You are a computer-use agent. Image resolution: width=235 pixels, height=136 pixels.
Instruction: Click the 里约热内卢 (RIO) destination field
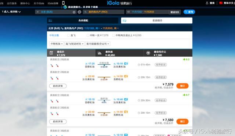click(x=104, y=12)
